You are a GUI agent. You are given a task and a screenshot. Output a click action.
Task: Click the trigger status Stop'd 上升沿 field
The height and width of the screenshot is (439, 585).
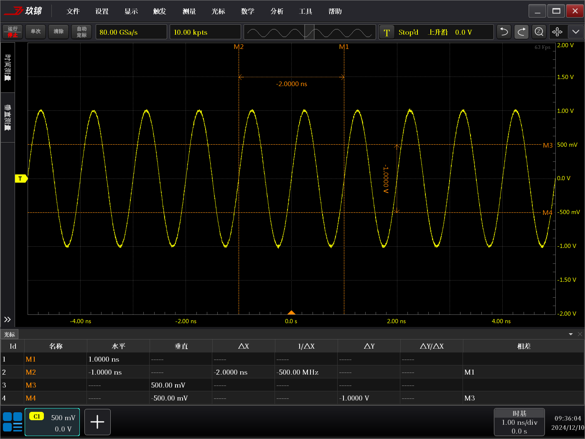436,32
